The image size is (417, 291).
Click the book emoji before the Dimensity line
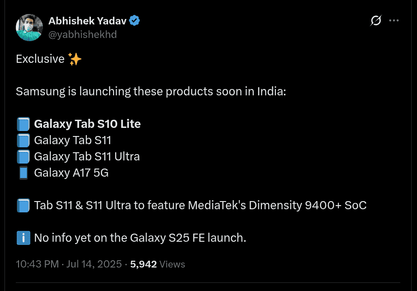click(23, 206)
